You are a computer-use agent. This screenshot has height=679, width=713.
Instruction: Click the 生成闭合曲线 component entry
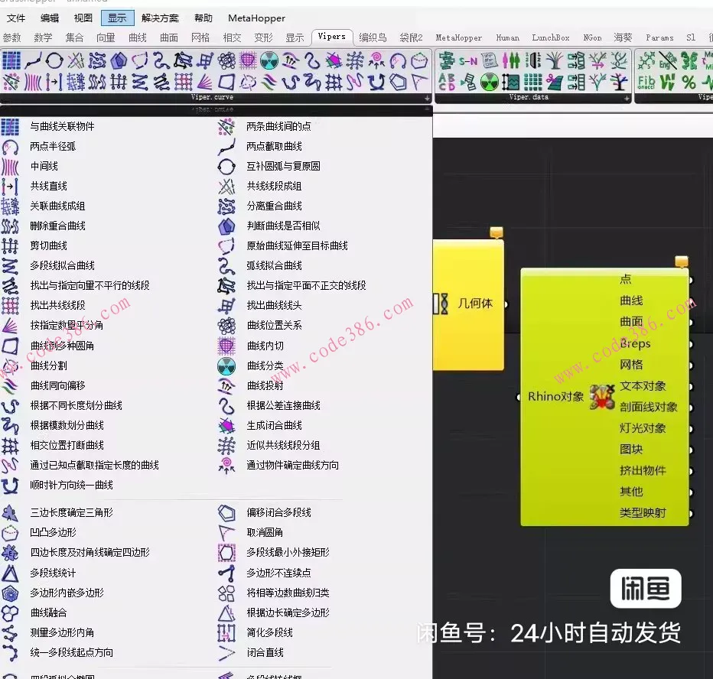[273, 425]
